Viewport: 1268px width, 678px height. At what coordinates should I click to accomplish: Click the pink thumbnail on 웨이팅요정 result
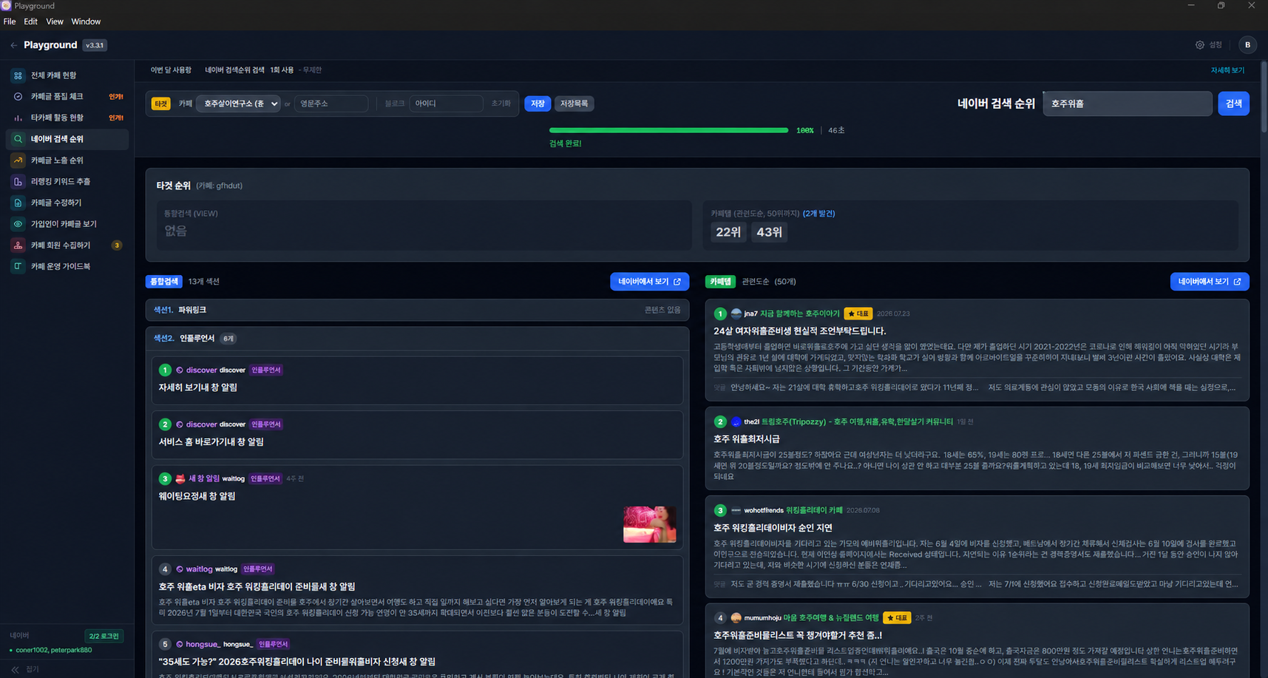(650, 524)
